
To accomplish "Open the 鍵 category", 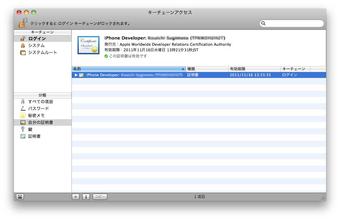I will click(x=30, y=129).
